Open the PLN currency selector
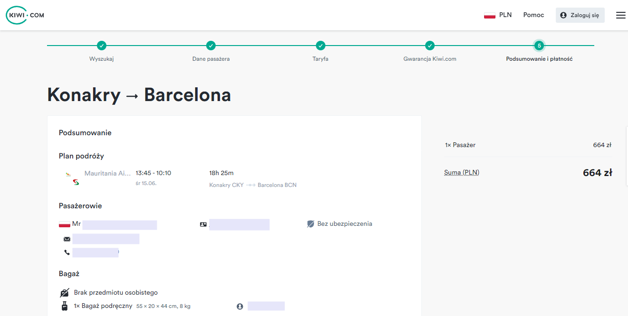 (498, 15)
